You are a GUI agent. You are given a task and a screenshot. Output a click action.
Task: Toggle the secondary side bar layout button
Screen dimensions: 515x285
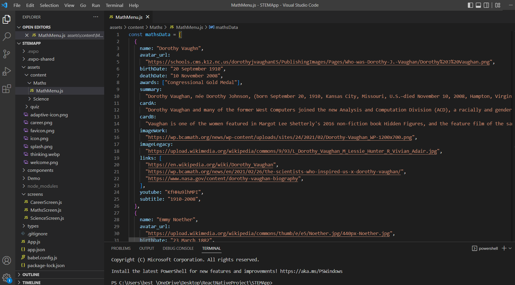coord(486,5)
